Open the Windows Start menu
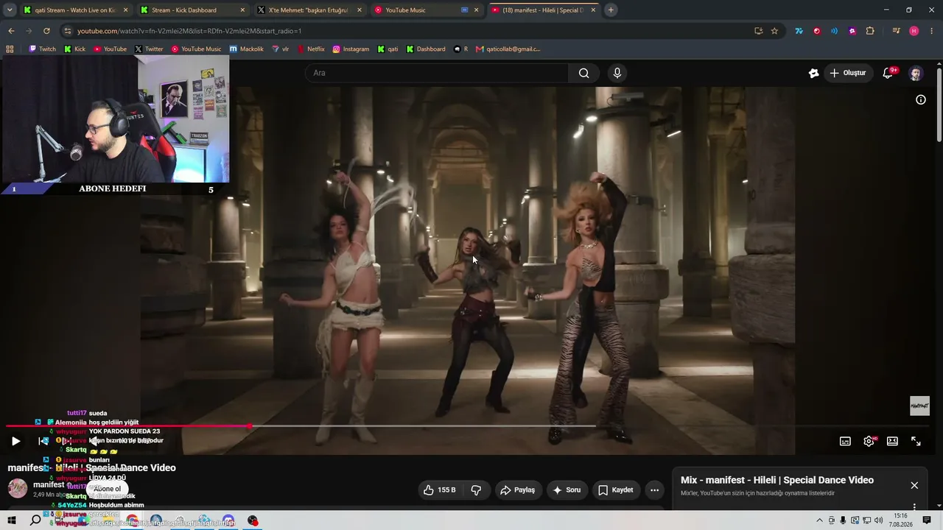The width and height of the screenshot is (943, 530). (x=11, y=520)
